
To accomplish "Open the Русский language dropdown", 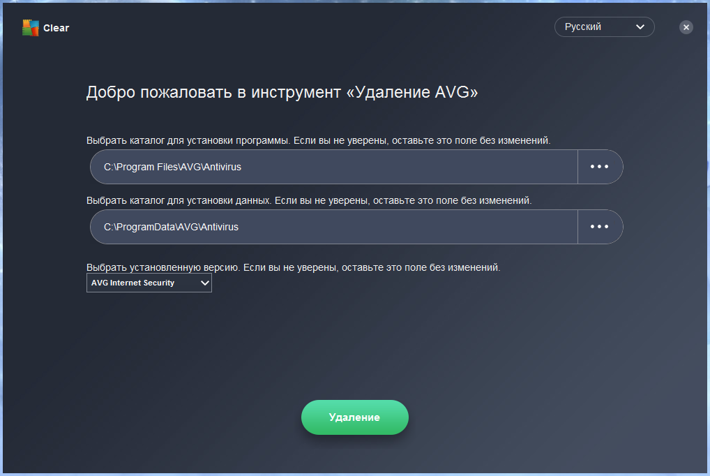I will (x=604, y=27).
